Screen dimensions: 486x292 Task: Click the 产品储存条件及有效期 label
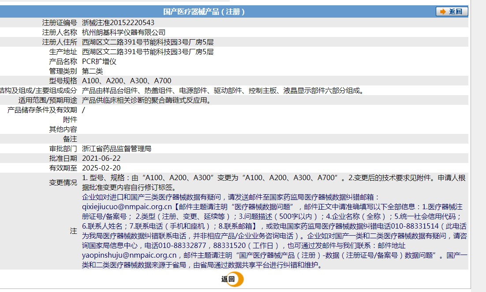42,110
